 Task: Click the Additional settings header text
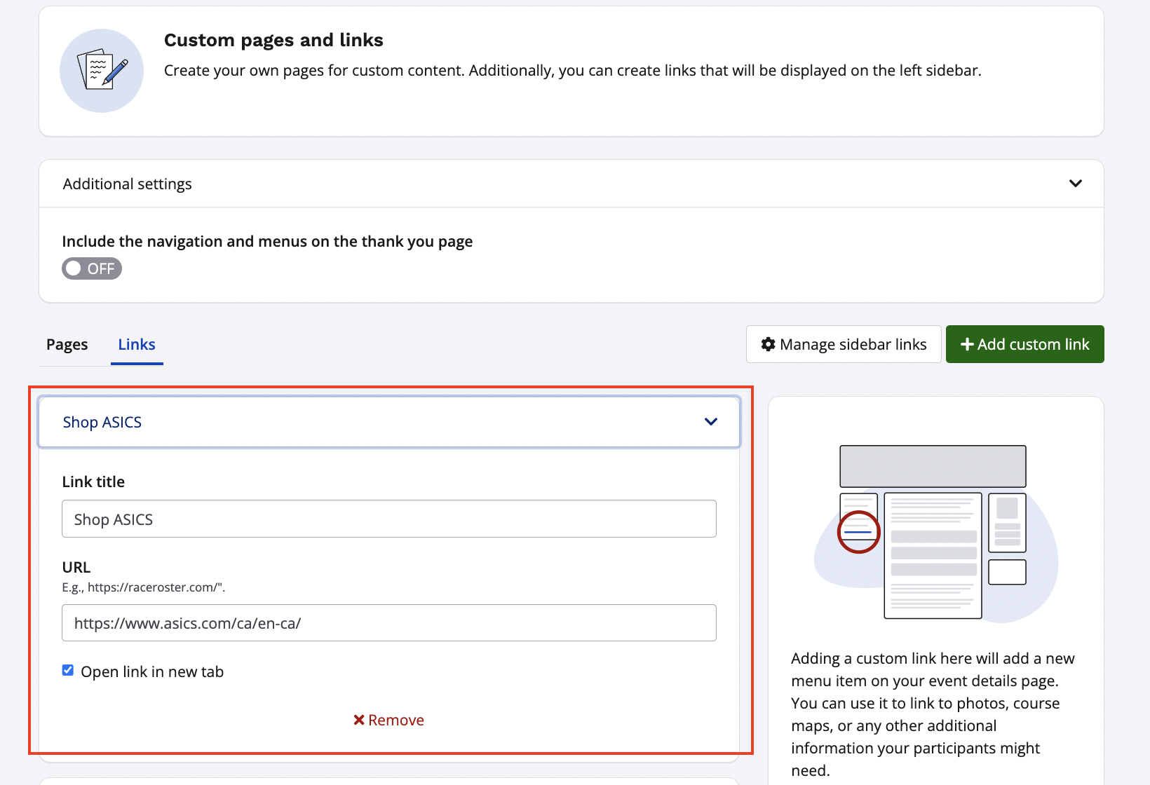(128, 184)
